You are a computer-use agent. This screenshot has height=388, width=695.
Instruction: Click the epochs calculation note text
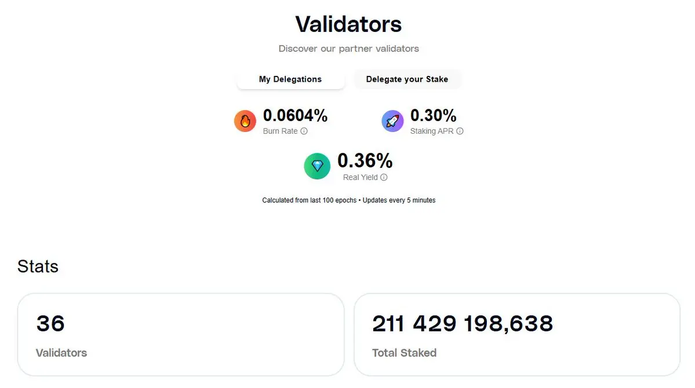tap(348, 200)
